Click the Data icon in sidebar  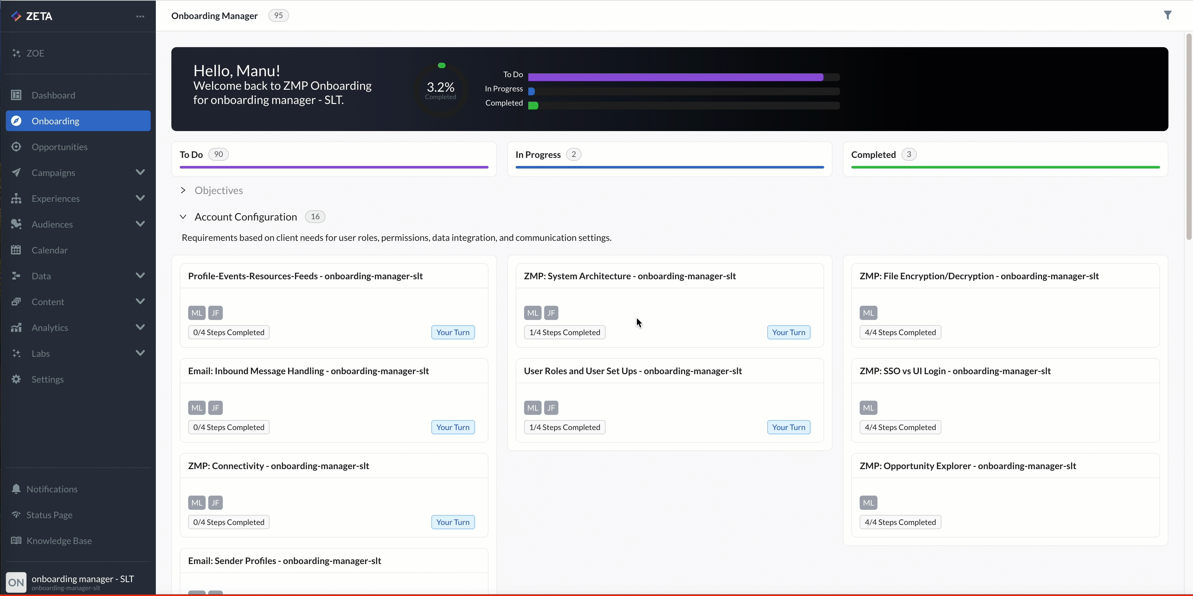(16, 276)
